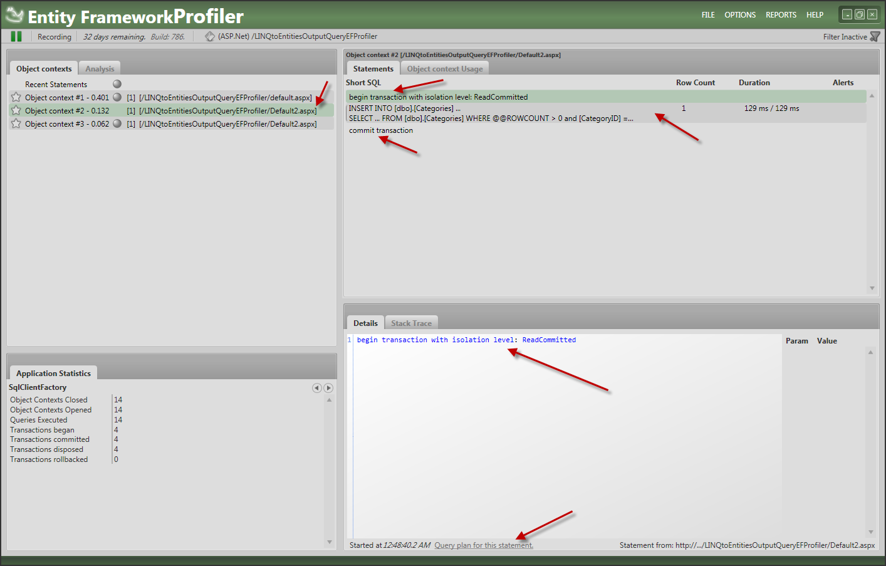Show next statistics page arrow

pyautogui.click(x=328, y=388)
